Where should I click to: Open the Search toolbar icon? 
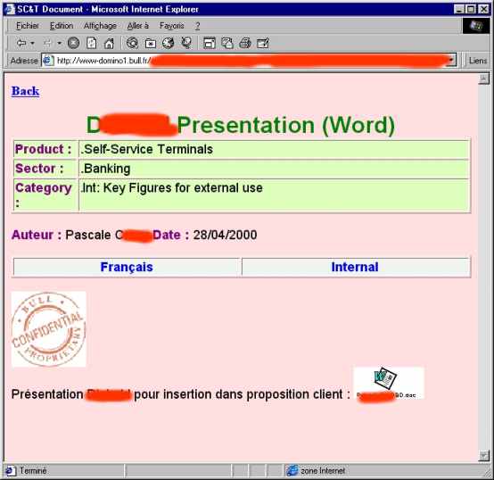(132, 43)
